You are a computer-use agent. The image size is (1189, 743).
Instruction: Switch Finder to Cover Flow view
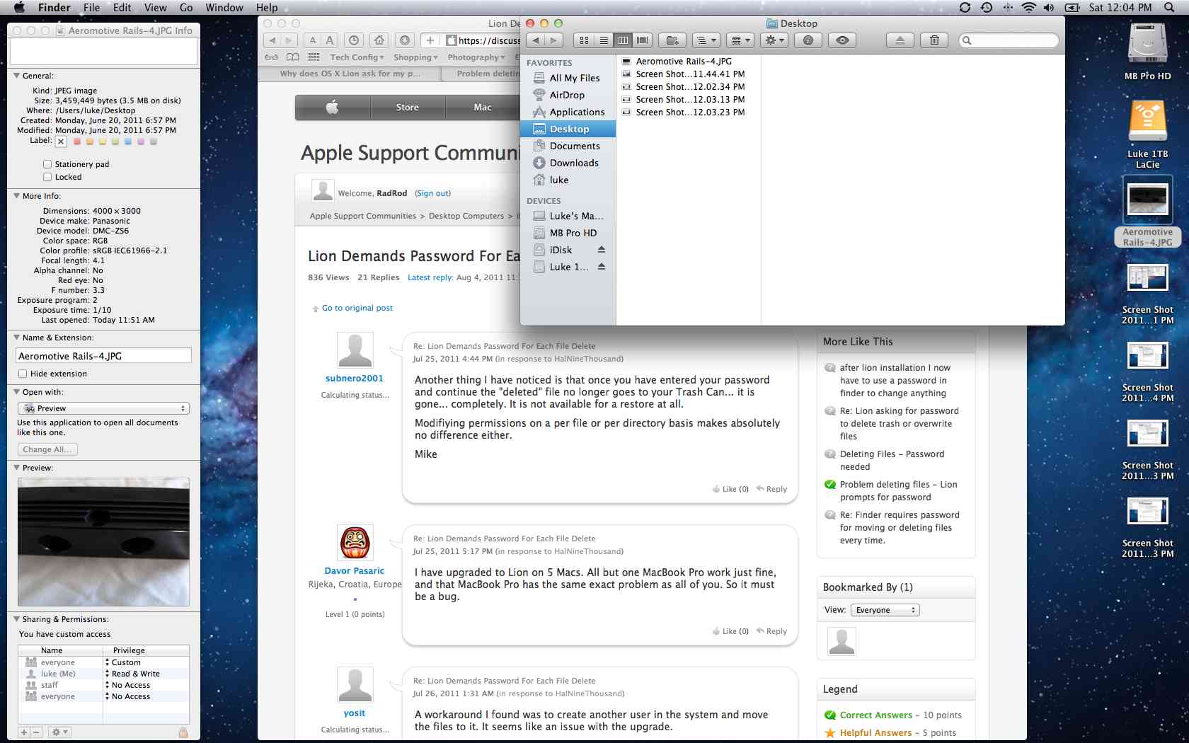(643, 40)
